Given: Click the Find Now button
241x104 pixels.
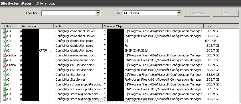Looking at the screenshot, I should 197,13.
